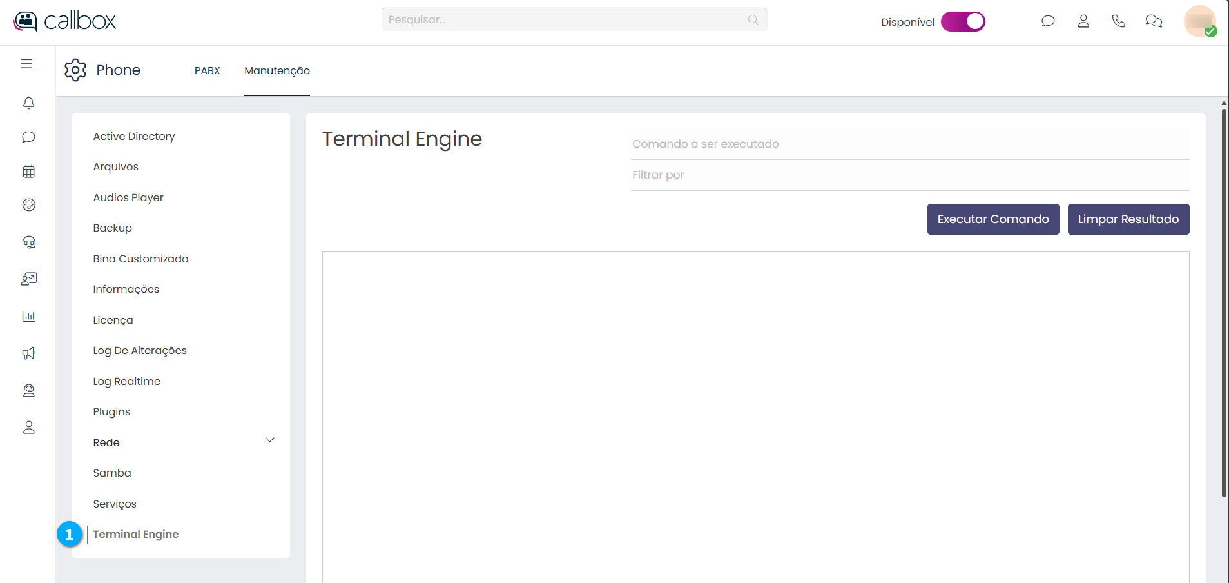
Task: Open the bar chart reports icon
Action: (28, 316)
